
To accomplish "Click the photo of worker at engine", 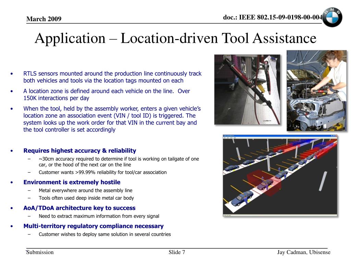I will pyautogui.click(x=316, y=90).
